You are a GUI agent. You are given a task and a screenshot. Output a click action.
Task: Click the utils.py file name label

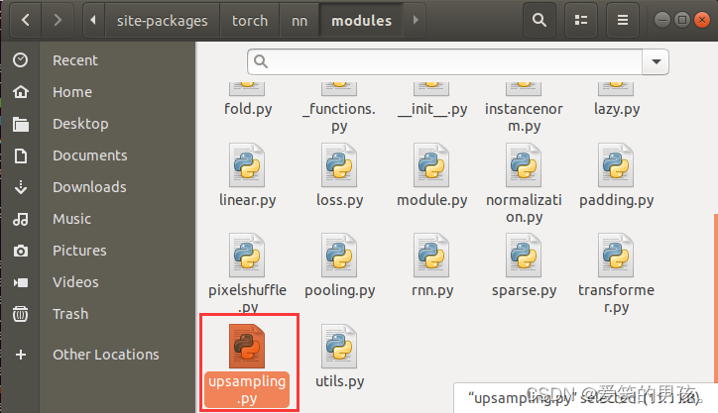point(340,381)
